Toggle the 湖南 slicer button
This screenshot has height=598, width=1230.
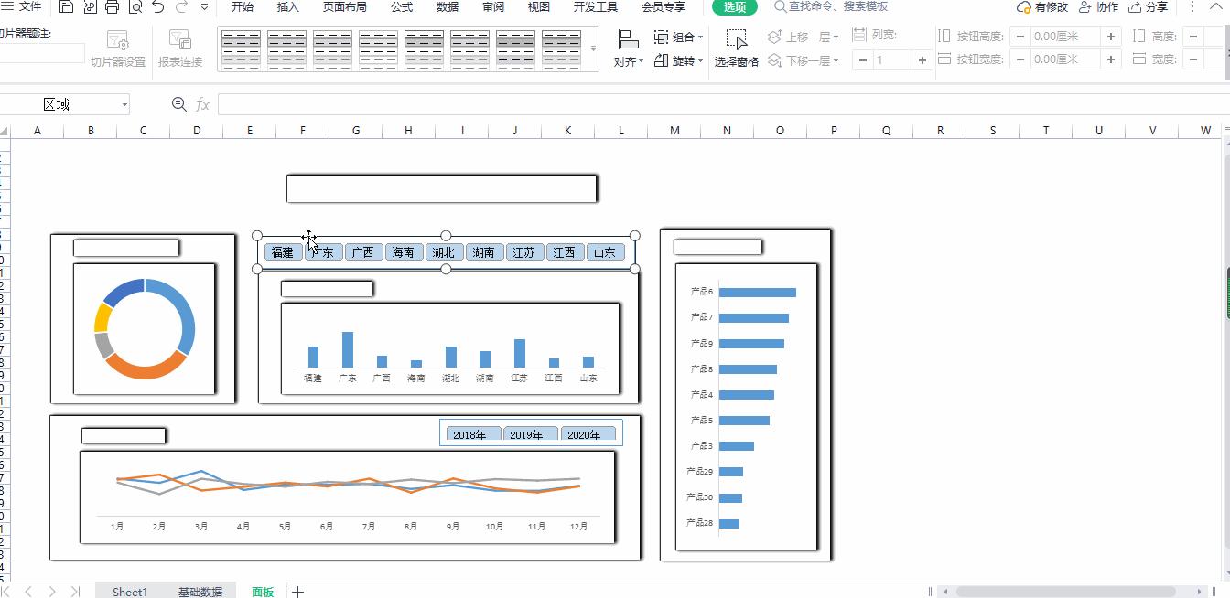tap(483, 252)
